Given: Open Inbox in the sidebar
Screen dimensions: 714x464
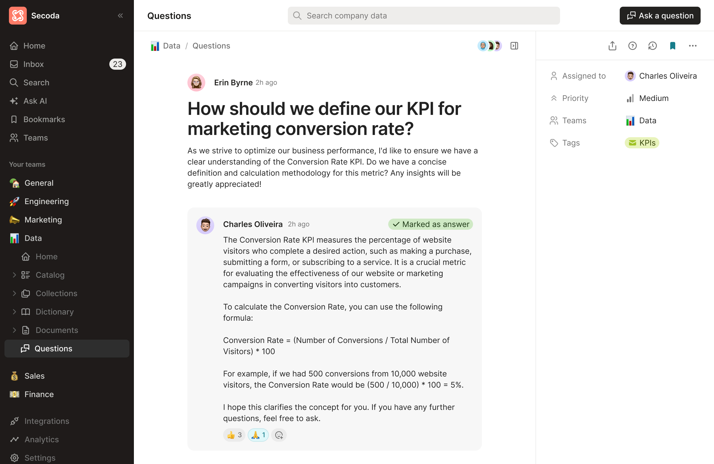Looking at the screenshot, I should [x=33, y=64].
